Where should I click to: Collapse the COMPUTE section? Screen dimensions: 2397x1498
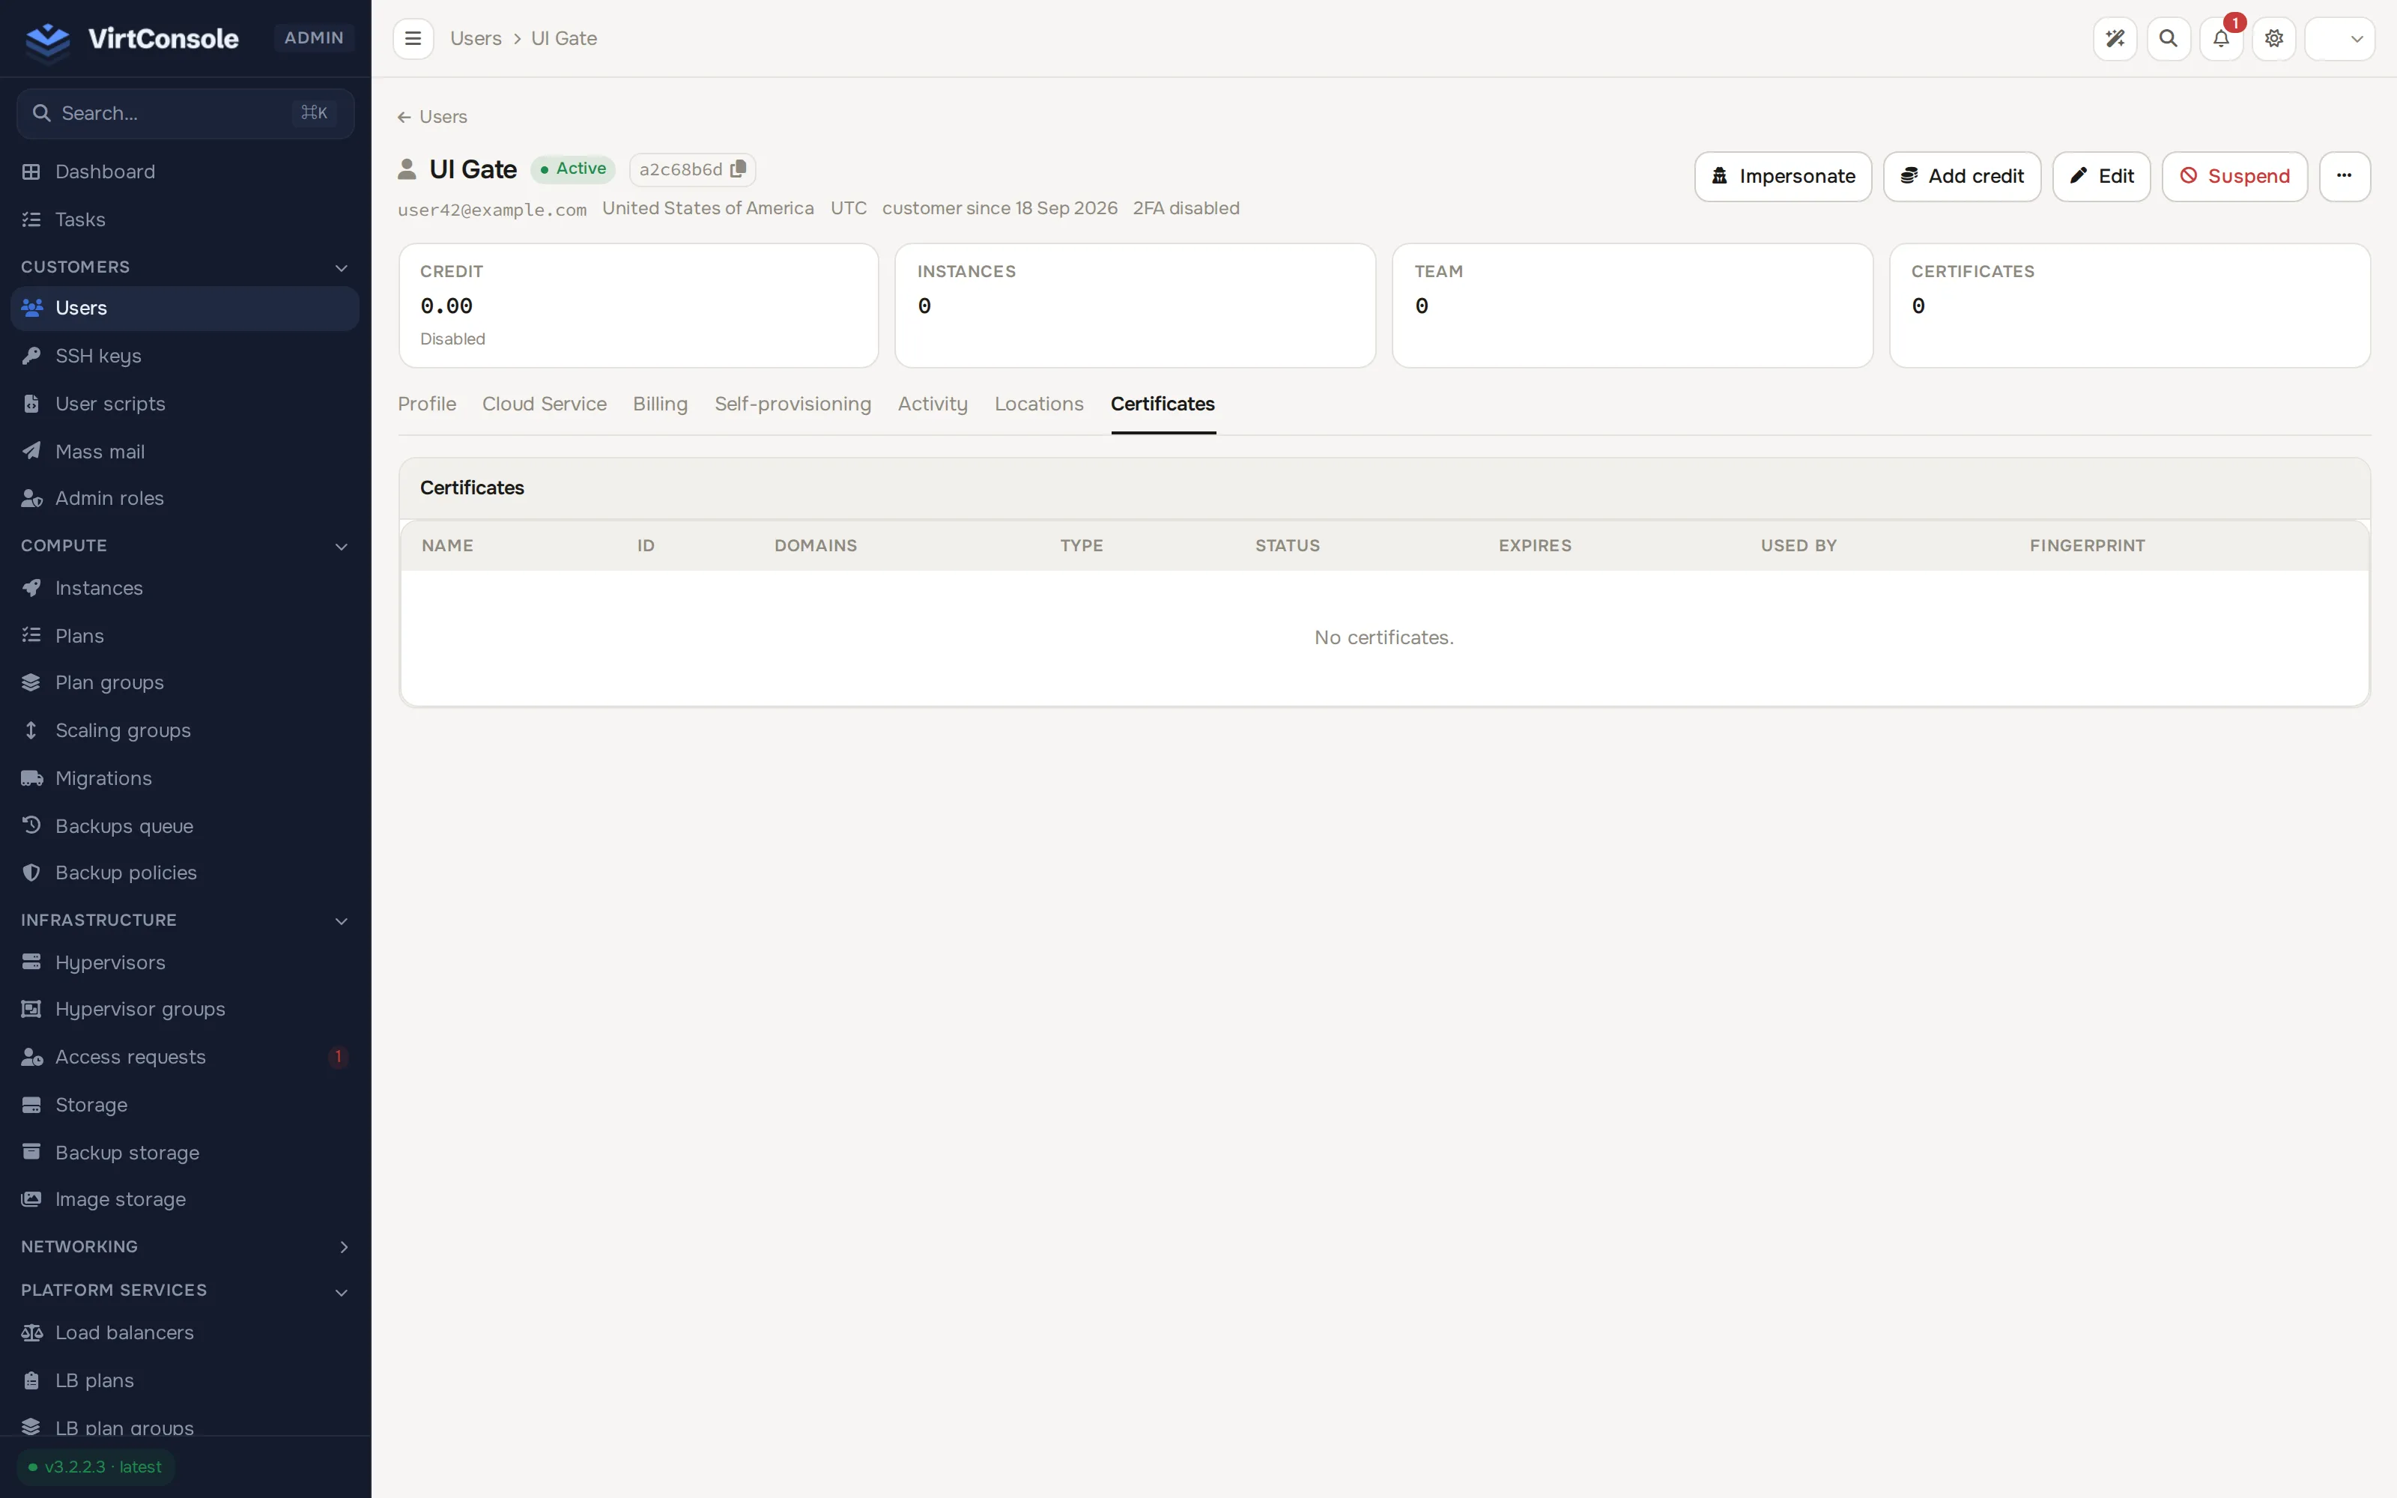(185, 546)
